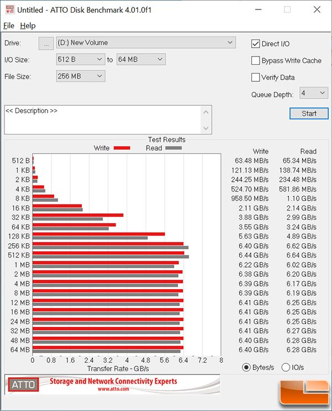Close the ATTO Disk Benchmark window

tap(317, 10)
